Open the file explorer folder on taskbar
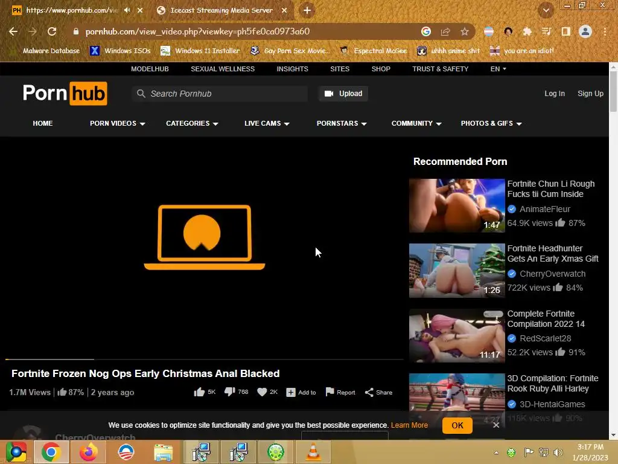This screenshot has width=618, height=464. tap(163, 452)
